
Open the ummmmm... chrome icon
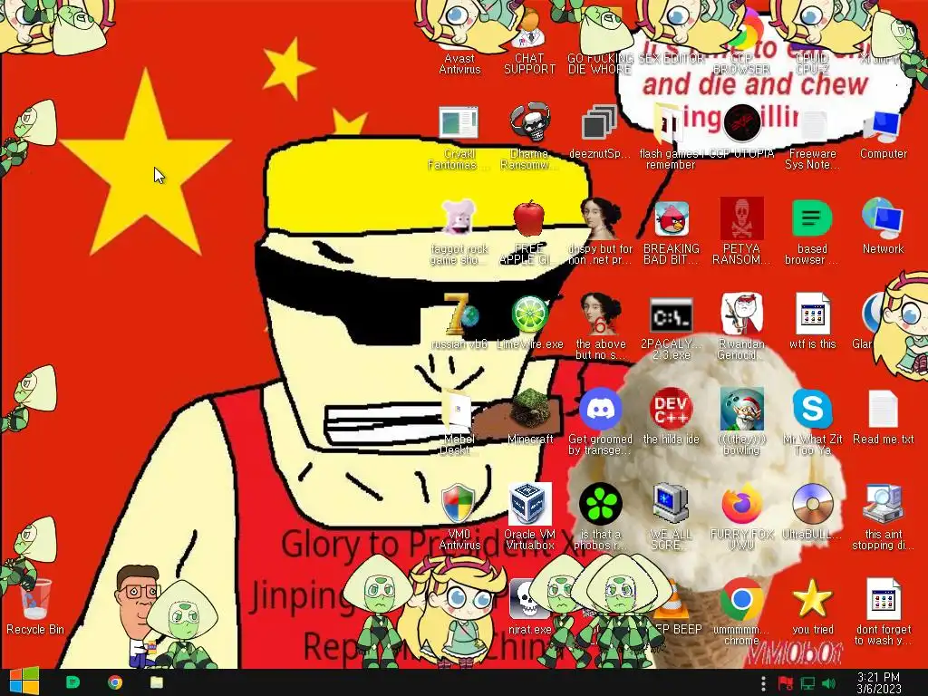pyautogui.click(x=741, y=613)
